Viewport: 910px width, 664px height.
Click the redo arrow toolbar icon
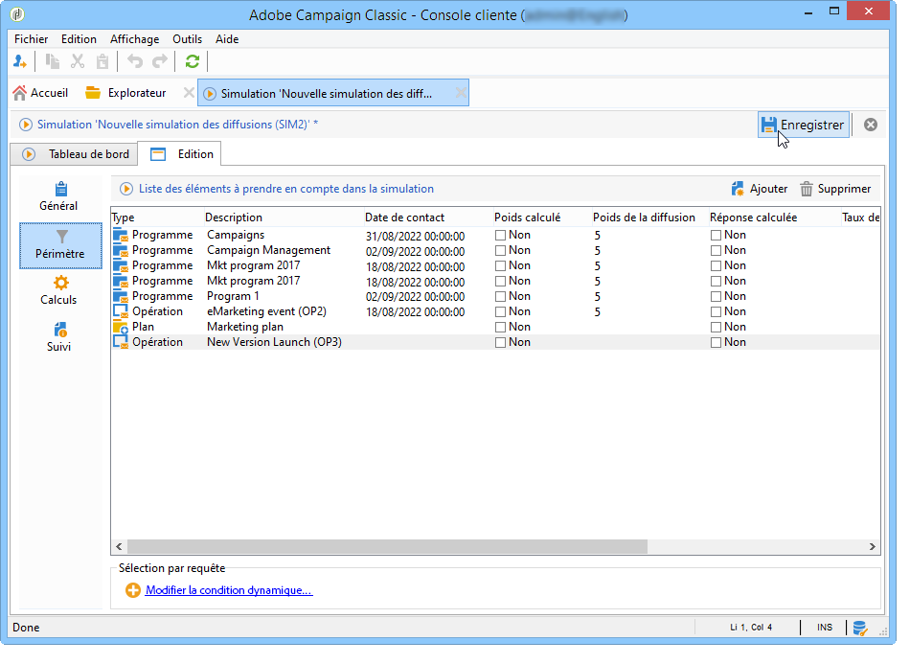[160, 61]
